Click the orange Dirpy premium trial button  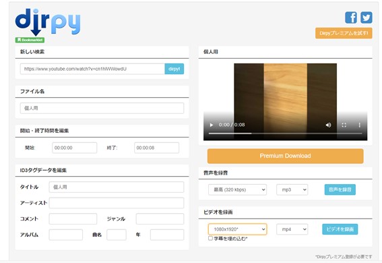click(344, 33)
